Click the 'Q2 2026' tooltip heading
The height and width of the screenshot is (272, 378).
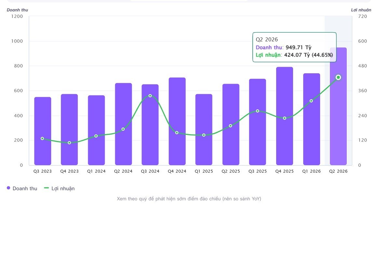click(267, 40)
